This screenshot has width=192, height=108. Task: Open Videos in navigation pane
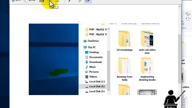91,77
